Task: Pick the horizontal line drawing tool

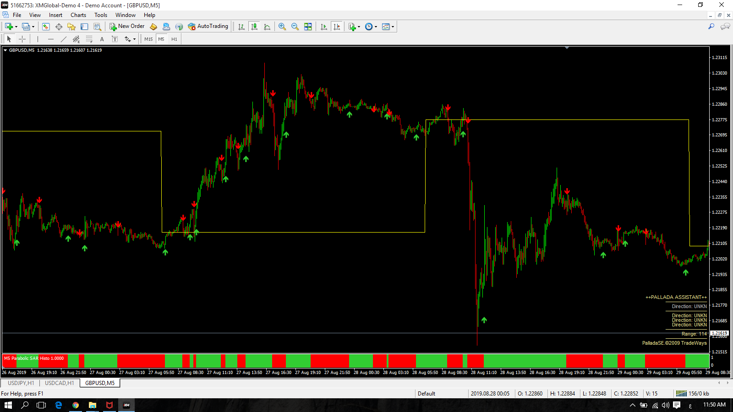Action: coord(51,39)
